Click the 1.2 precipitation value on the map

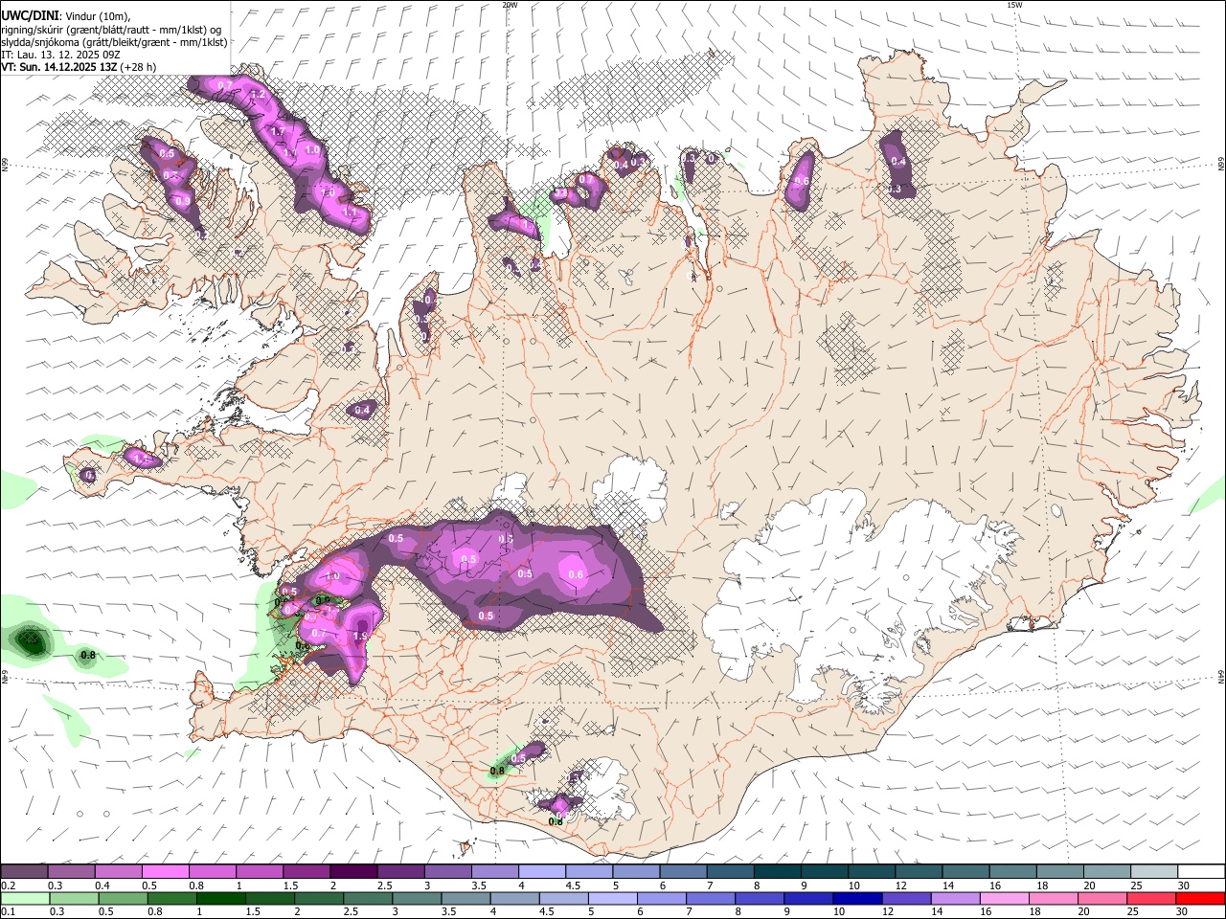click(258, 95)
